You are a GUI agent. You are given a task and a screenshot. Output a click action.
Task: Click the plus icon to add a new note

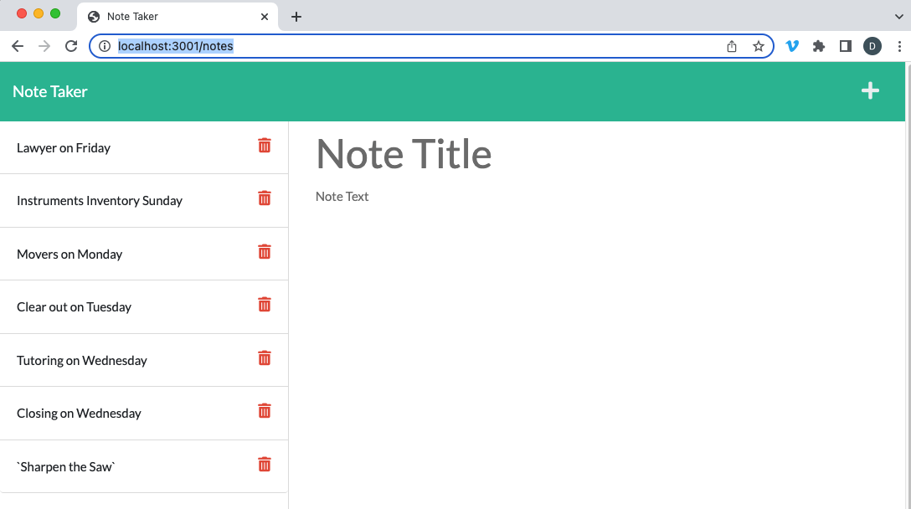(870, 90)
